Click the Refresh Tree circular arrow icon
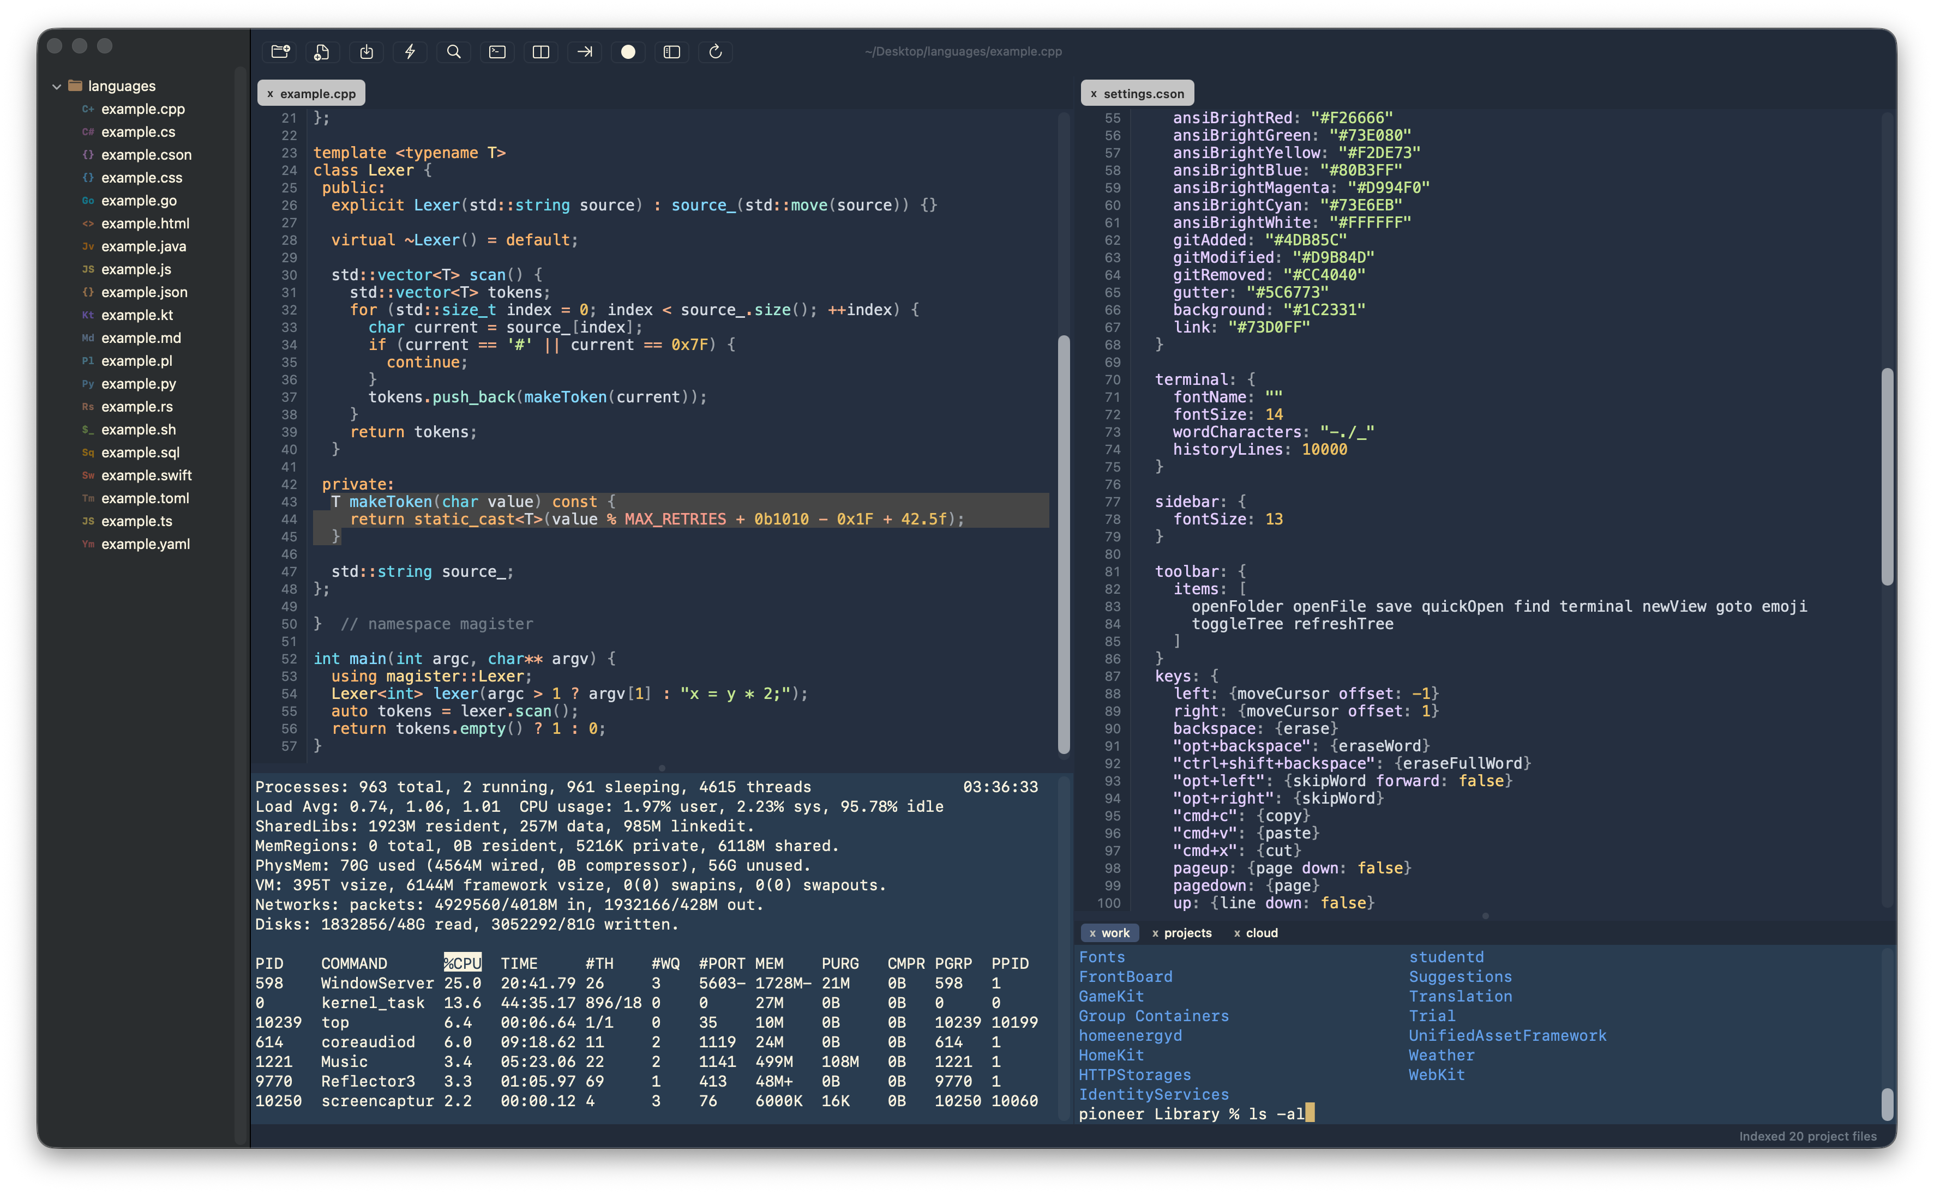1934x1194 pixels. click(716, 51)
